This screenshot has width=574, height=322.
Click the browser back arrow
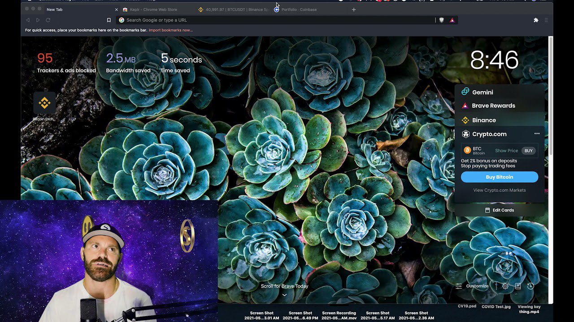pos(28,20)
